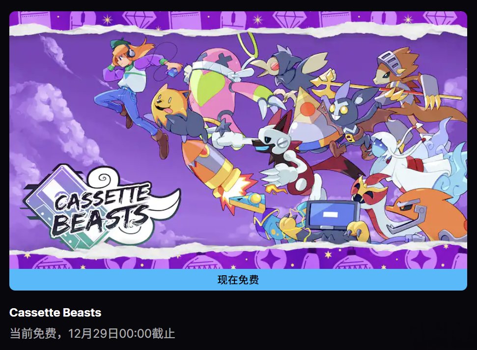The width and height of the screenshot is (477, 350).
Task: Click the 当前免费 12月29日 deadline text
Action: click(92, 333)
